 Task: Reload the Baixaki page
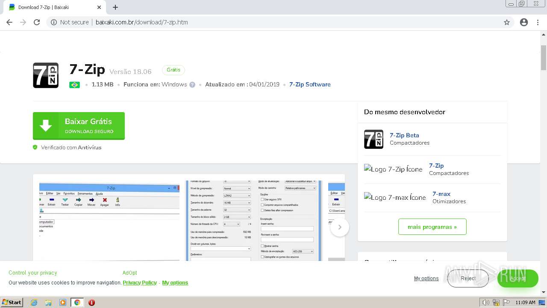pos(37,22)
